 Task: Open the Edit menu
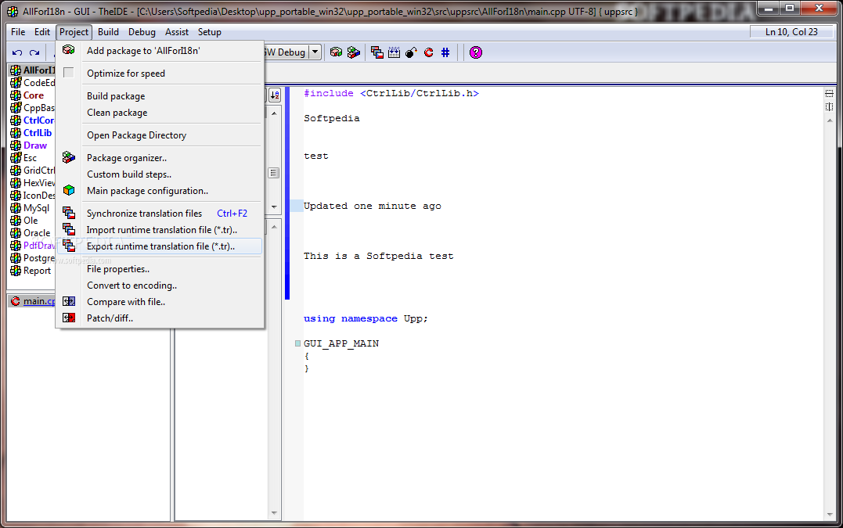42,32
